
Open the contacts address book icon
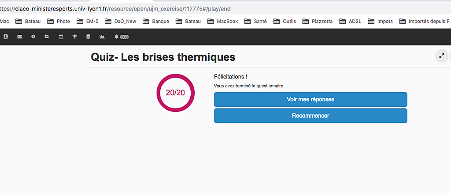tap(5, 37)
